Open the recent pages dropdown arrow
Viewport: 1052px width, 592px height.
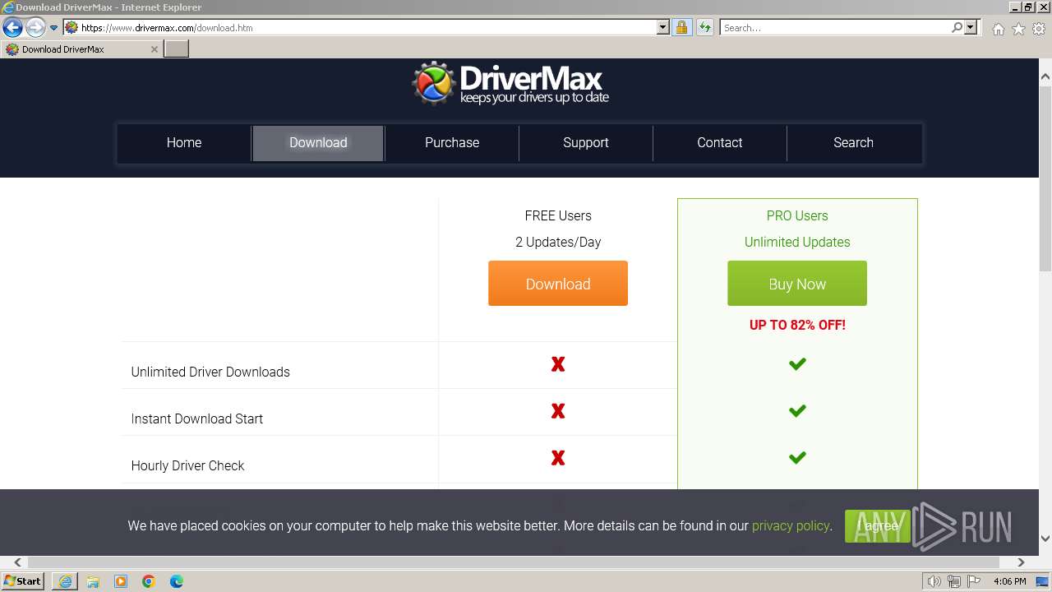tap(53, 28)
